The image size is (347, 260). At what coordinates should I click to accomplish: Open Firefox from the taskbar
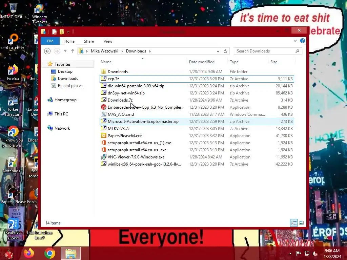[29, 253]
